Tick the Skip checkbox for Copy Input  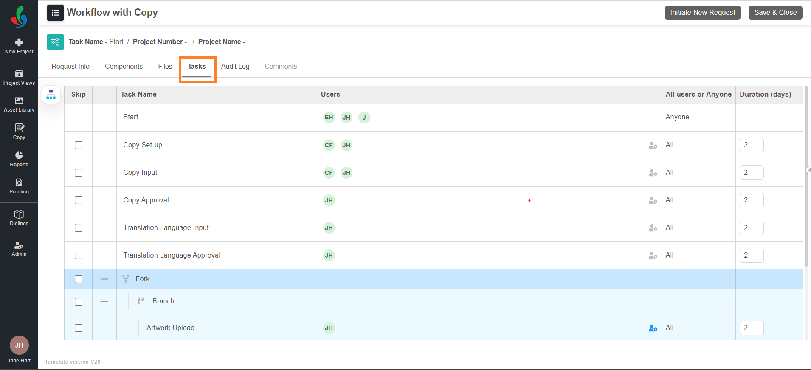point(79,173)
